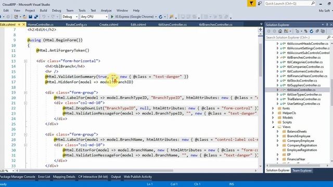
Task: Expand the BalanceSheets folder
Action: pyautogui.click(x=277, y=131)
